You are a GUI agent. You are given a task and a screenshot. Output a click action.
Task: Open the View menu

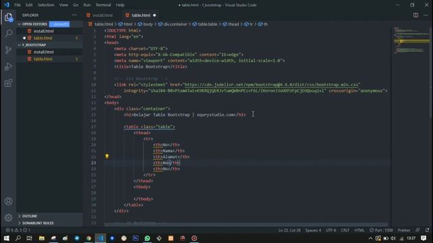pyautogui.click(x=64, y=5)
